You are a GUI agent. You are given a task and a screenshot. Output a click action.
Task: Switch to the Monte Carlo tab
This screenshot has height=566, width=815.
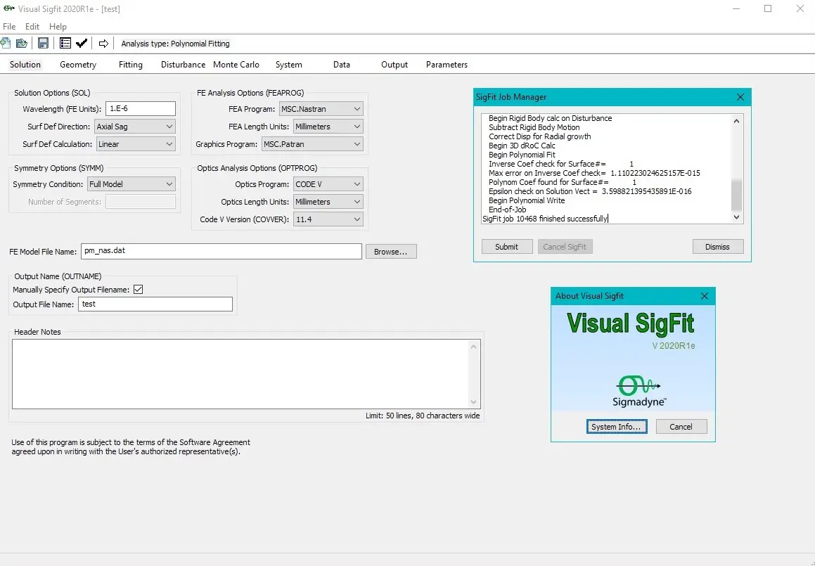[x=236, y=65]
